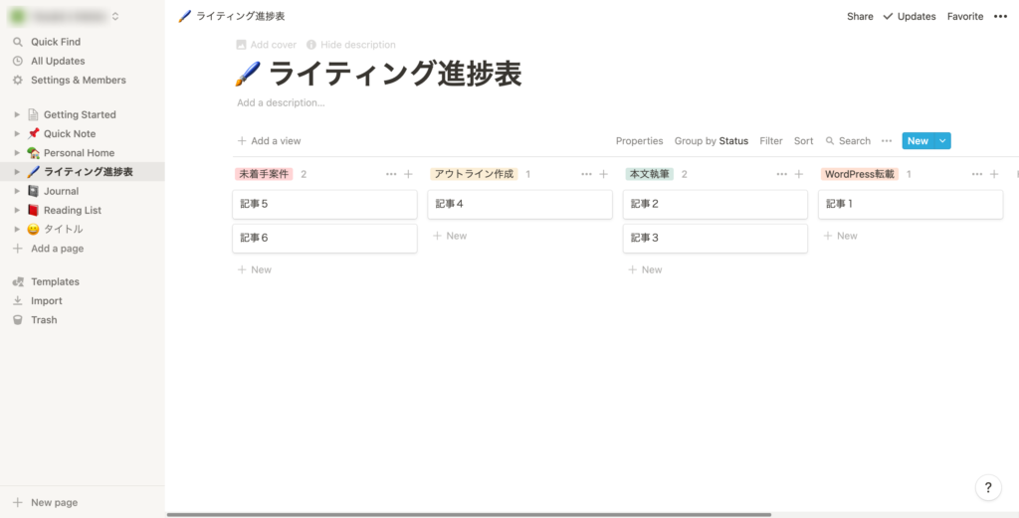1019x518 pixels.
Task: Click the Personal Home house icon
Action: (x=33, y=153)
